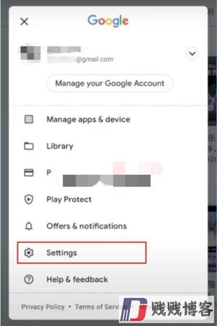The image size is (217, 326).
Task: Click the Play Protect shield icon
Action: pos(29,199)
